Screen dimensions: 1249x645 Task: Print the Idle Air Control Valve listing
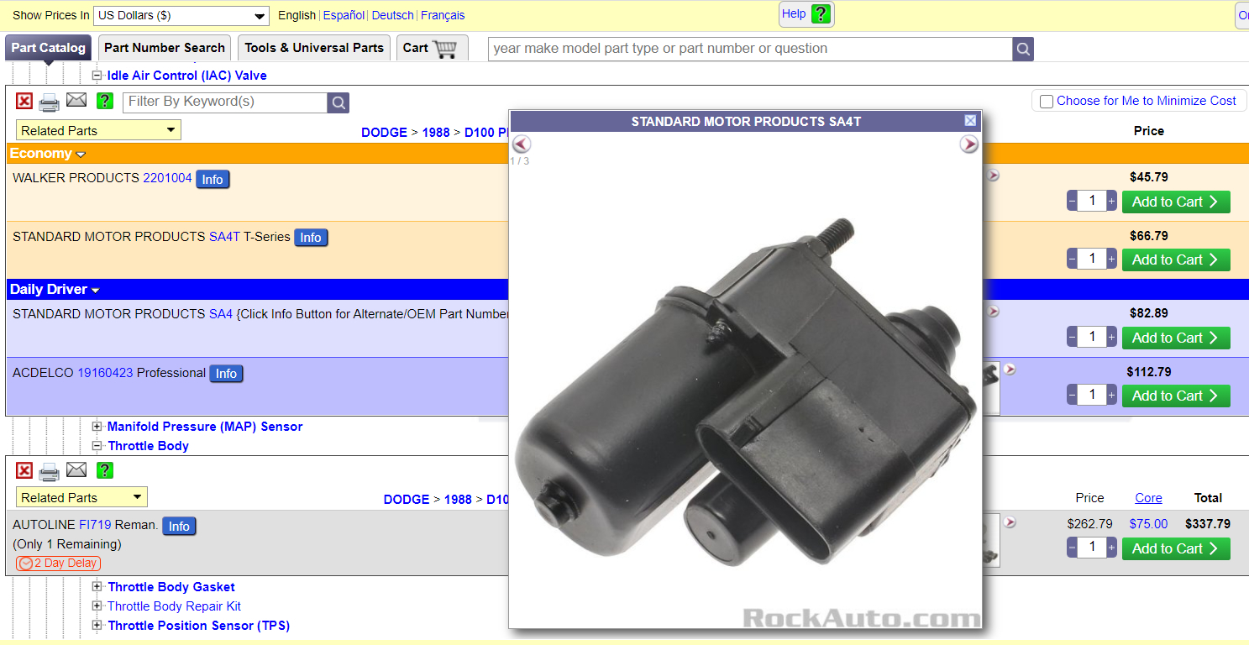50,102
